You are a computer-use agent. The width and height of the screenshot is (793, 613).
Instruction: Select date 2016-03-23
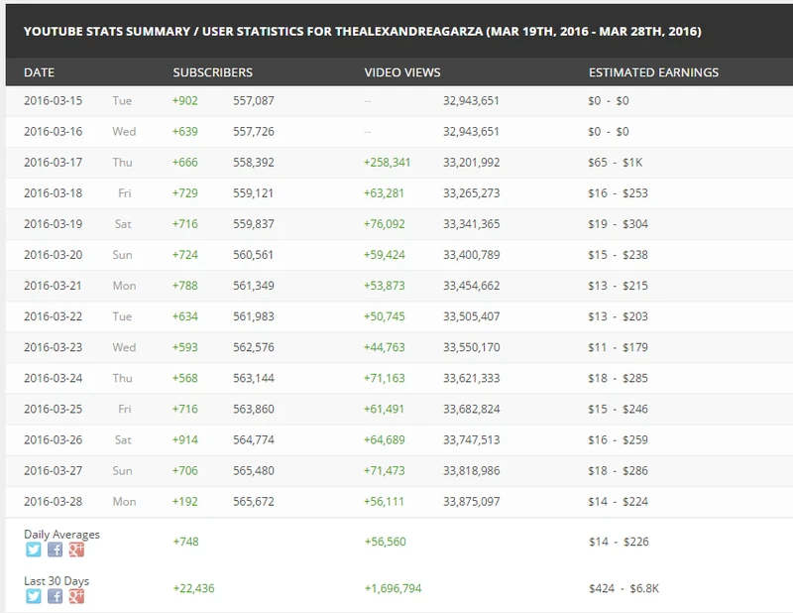click(x=54, y=348)
